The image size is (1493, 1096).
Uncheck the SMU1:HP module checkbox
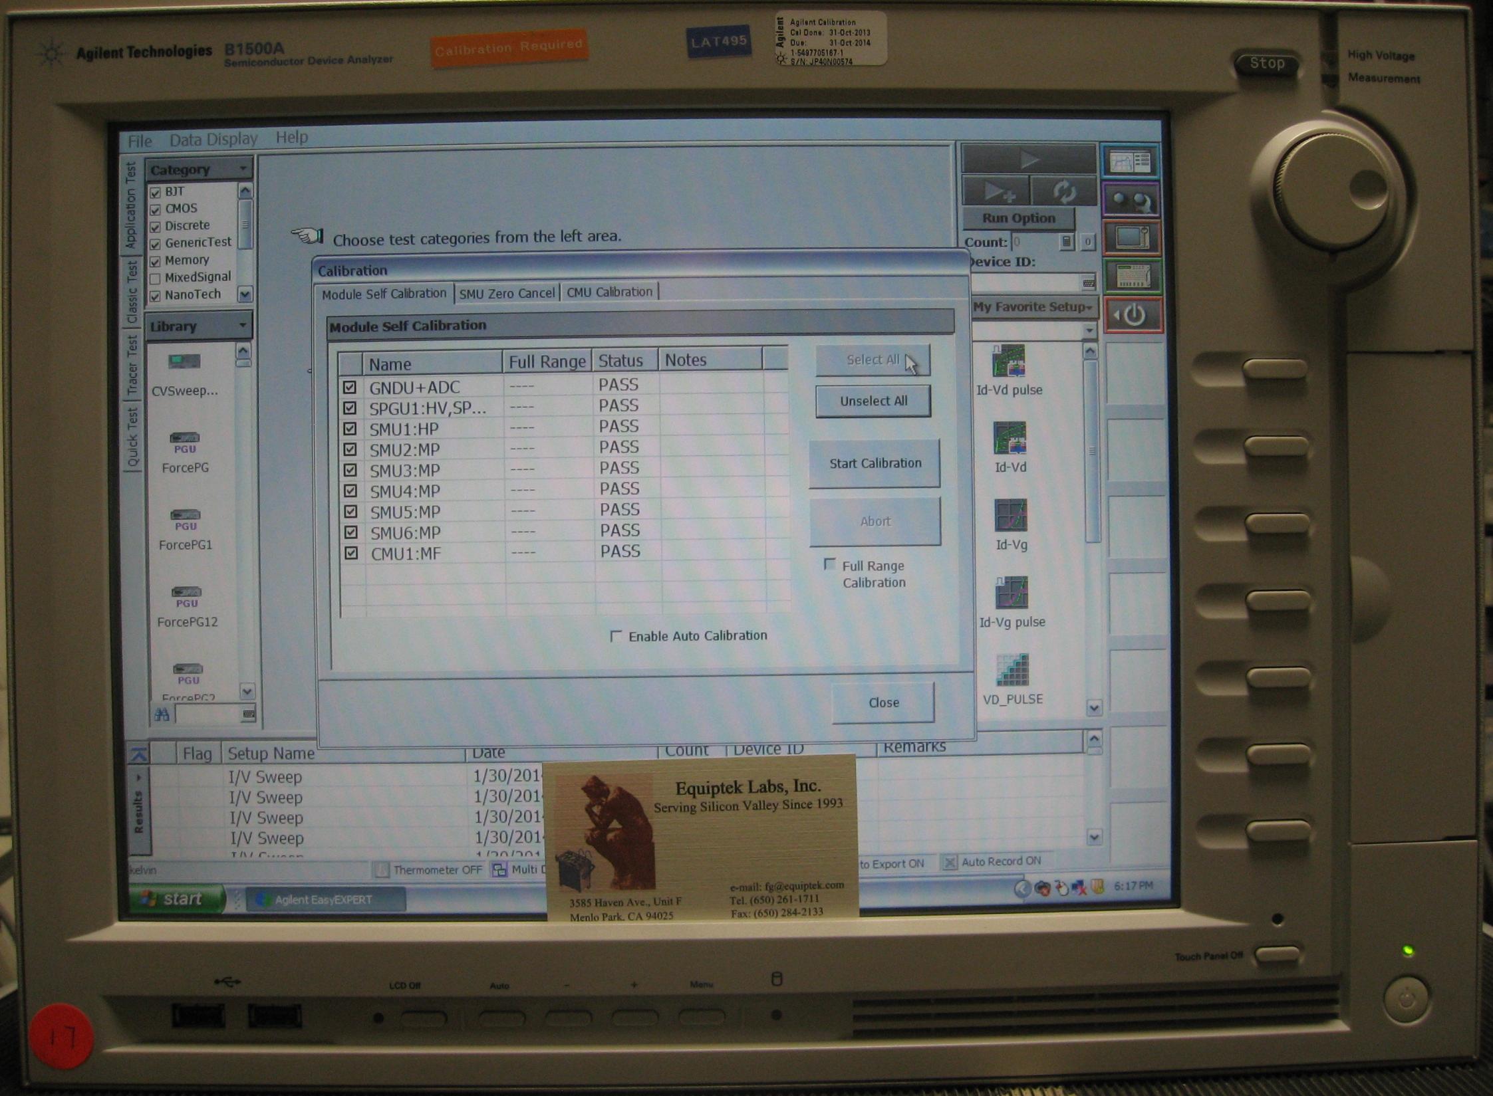click(x=350, y=429)
